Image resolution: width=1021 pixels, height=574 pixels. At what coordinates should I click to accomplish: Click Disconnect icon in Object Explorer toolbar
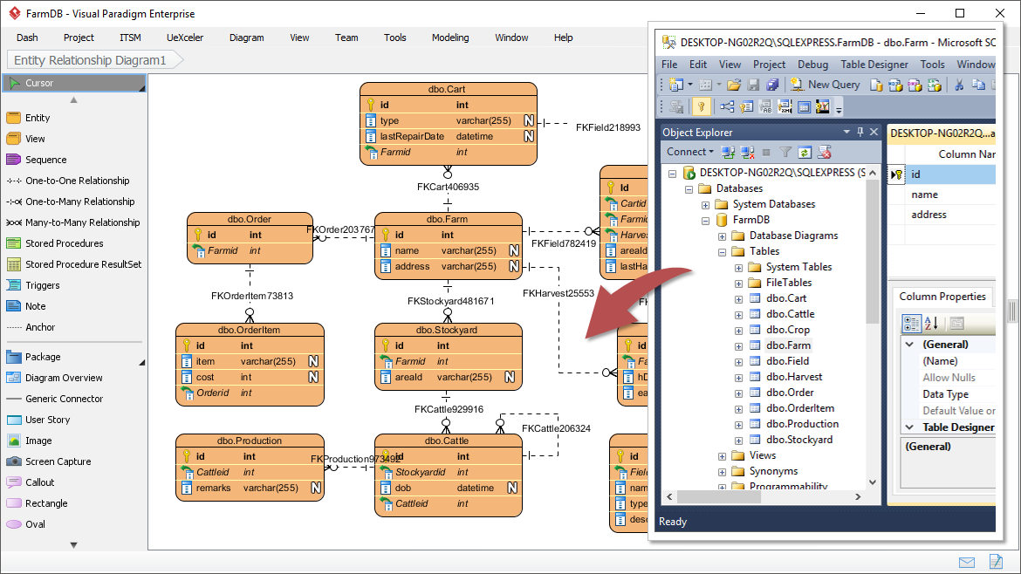[748, 153]
